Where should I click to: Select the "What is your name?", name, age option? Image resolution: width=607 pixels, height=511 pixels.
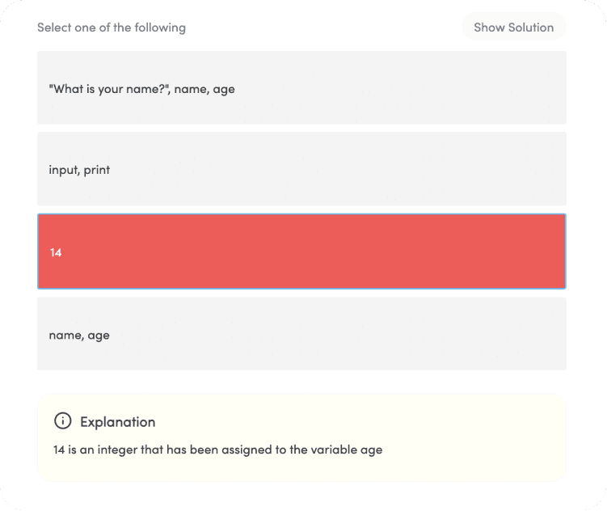point(301,88)
